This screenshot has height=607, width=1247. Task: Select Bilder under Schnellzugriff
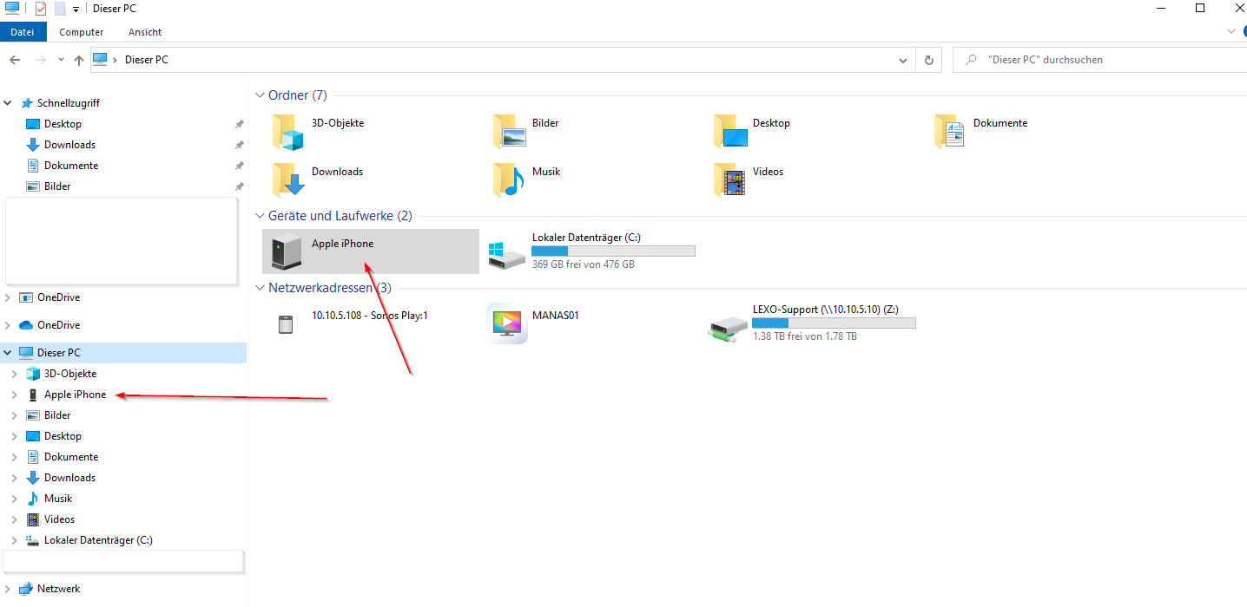coord(57,186)
